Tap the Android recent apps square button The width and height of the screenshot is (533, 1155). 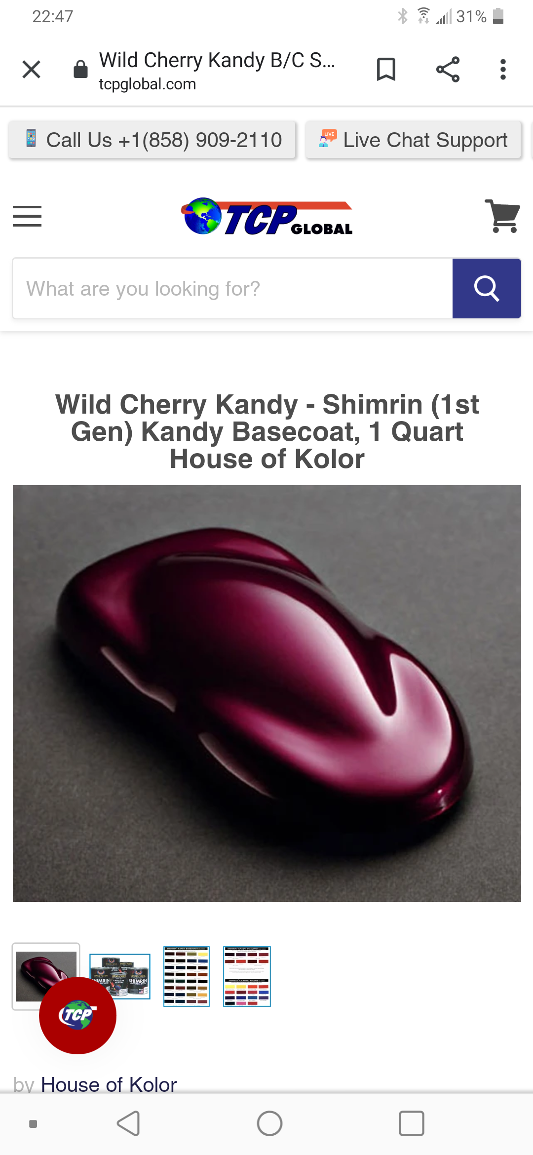pos(412,1124)
